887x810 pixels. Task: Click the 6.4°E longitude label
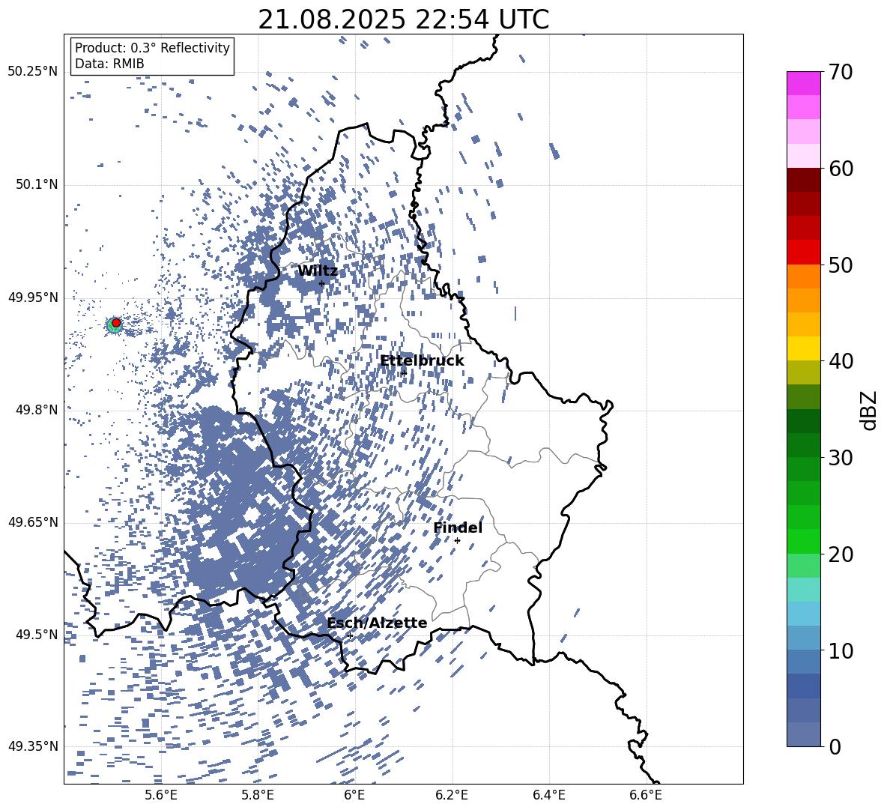click(548, 795)
